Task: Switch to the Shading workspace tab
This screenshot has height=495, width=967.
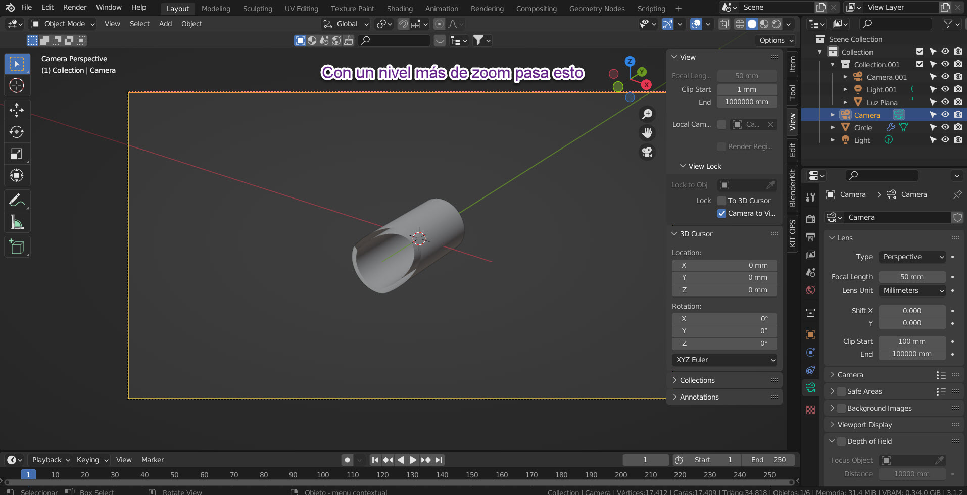Action: click(400, 9)
